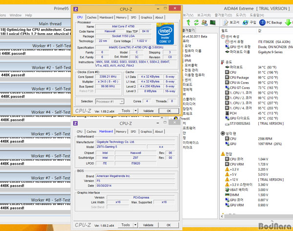The image size is (293, 231).
Task: Switch to Memory tab in upper CPU-Z
Action: [x=121, y=18]
